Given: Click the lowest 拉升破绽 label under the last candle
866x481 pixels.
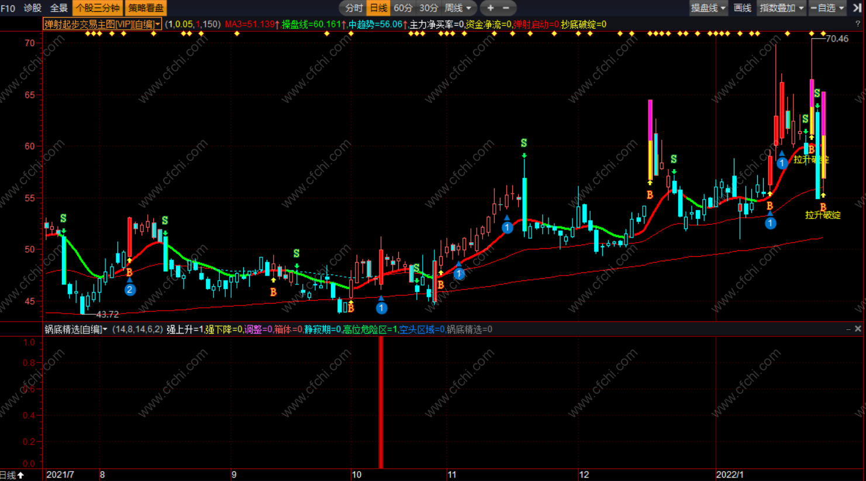Looking at the screenshot, I should pyautogui.click(x=823, y=215).
